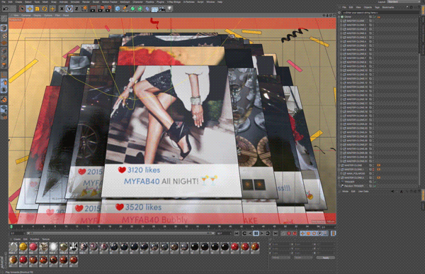
Task: Open the Deformer objects icon
Action: click(147, 9)
